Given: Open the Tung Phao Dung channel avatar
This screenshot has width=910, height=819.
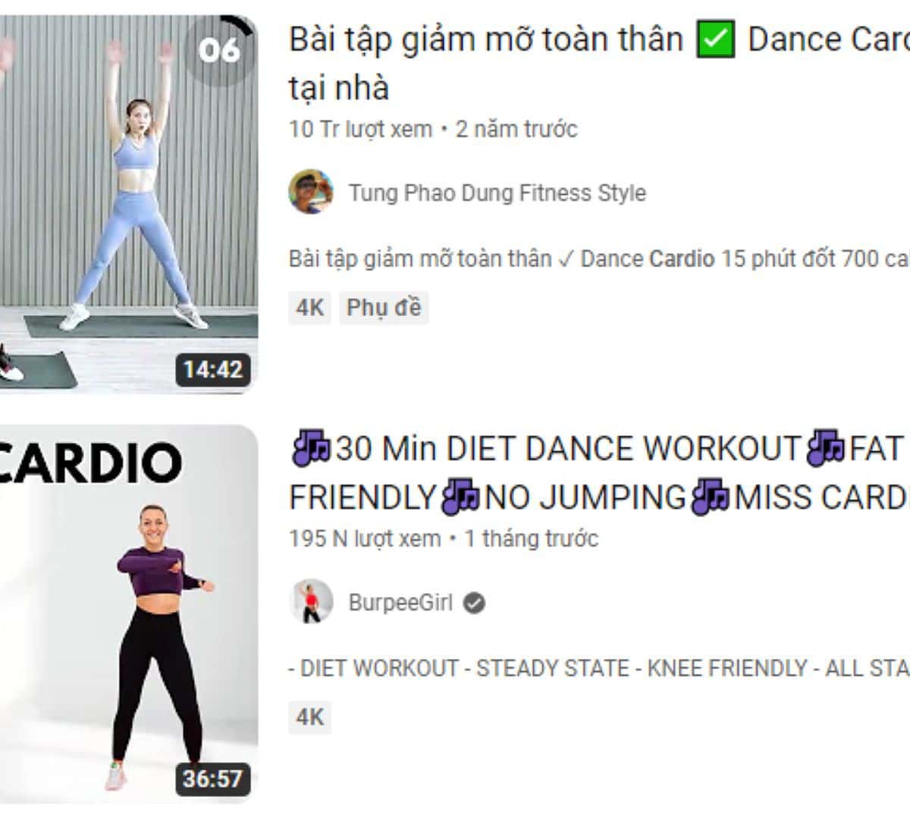Looking at the screenshot, I should pos(311,192).
